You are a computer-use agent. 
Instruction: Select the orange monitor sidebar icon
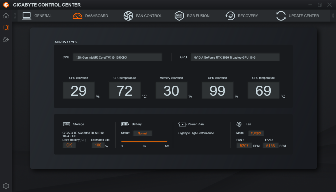click(x=6, y=28)
